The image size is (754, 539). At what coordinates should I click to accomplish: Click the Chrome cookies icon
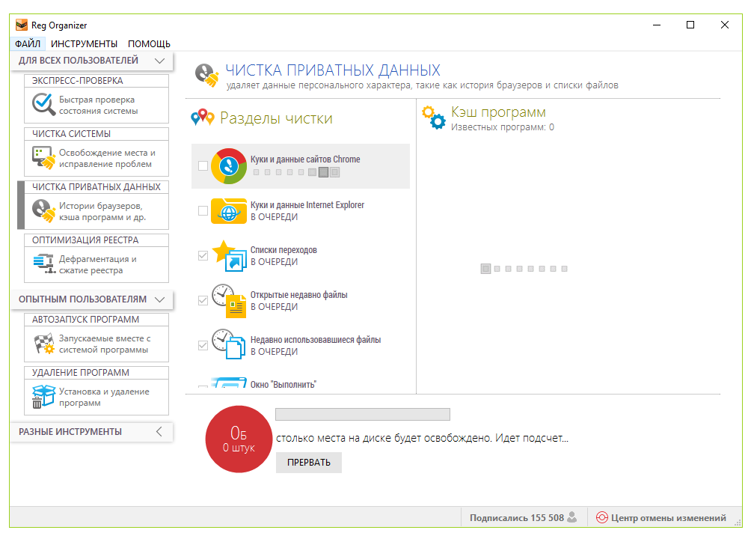click(229, 166)
